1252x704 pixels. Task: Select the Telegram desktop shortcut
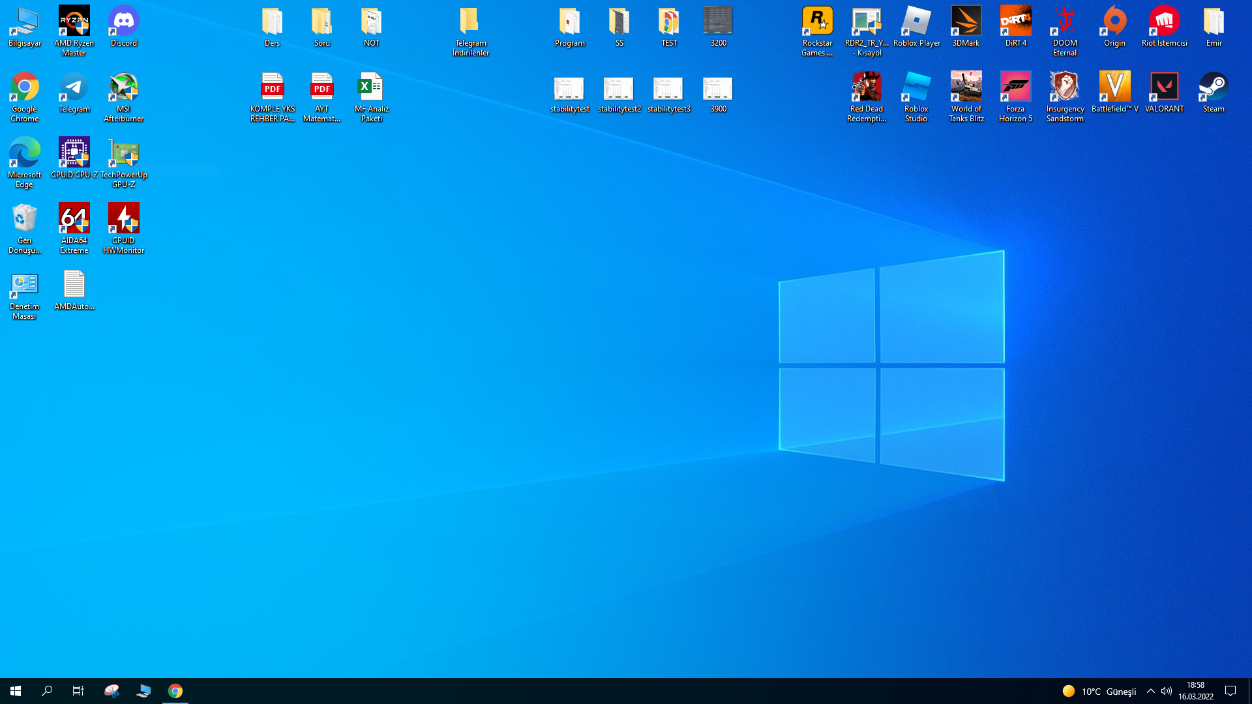[74, 93]
